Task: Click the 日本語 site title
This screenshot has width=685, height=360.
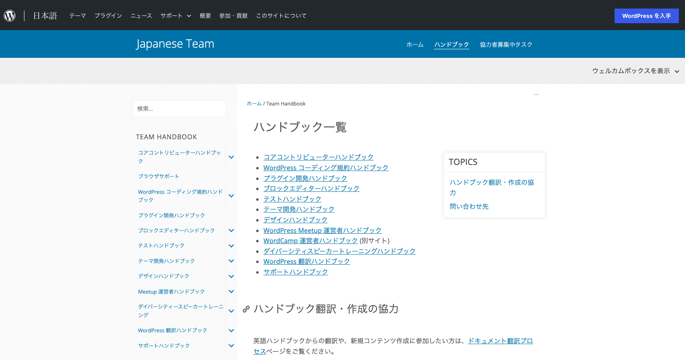Action: click(45, 15)
